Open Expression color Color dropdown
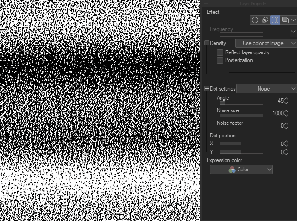 [241, 169]
